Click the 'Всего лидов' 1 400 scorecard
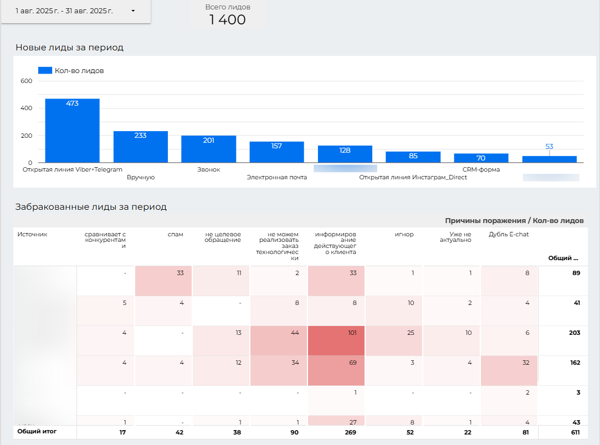 point(228,15)
